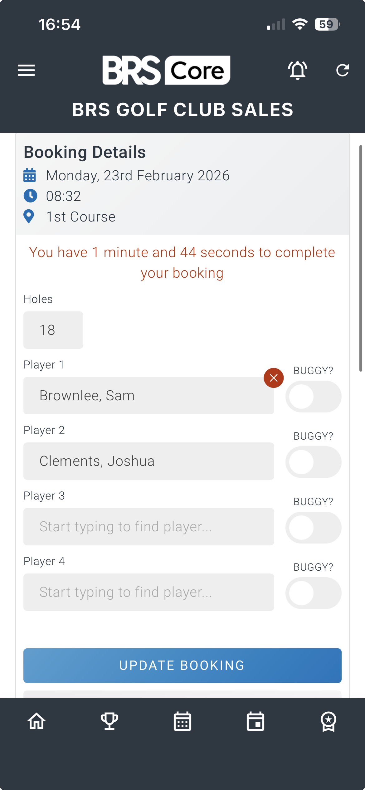
Task: Open the Holes selector showing 18
Action: [53, 330]
